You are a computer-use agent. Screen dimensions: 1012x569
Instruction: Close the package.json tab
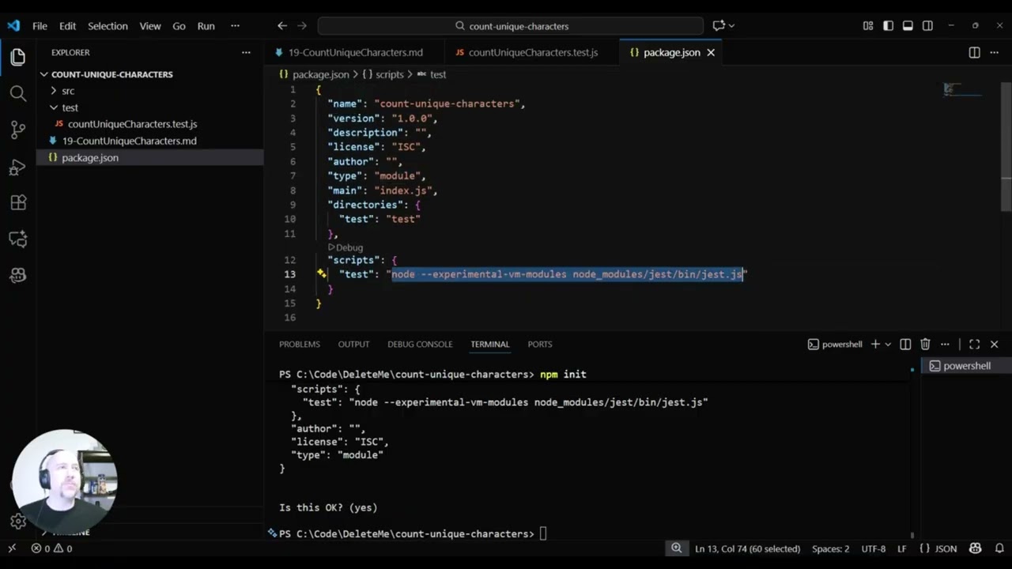coord(711,52)
